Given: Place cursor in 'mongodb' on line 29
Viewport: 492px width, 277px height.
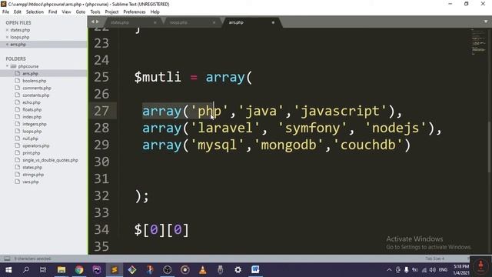Looking at the screenshot, I should coord(288,145).
